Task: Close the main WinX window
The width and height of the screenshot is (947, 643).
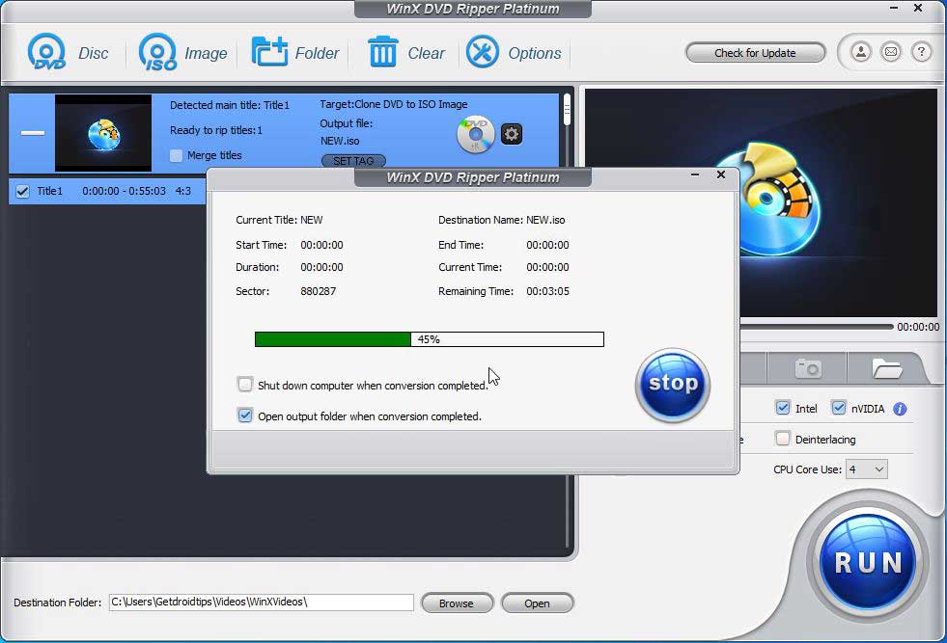Action: tap(918, 8)
